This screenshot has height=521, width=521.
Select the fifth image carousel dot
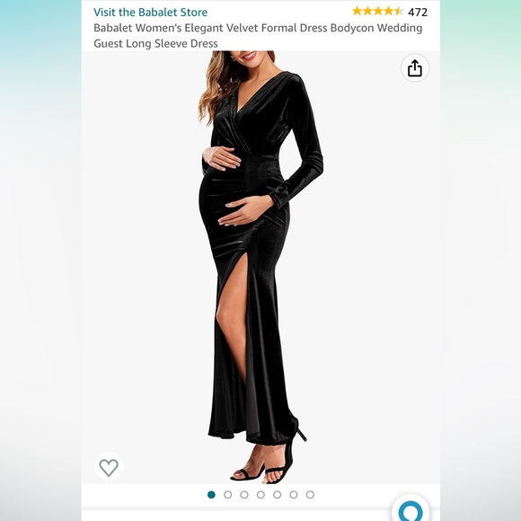click(x=277, y=495)
